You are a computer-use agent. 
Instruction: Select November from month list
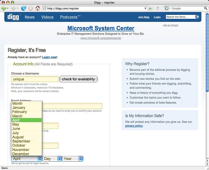pyautogui.click(x=27, y=150)
